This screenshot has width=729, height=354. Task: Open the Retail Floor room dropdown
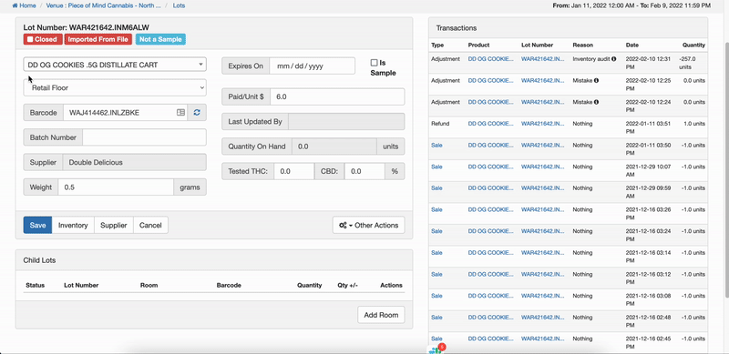pos(115,87)
